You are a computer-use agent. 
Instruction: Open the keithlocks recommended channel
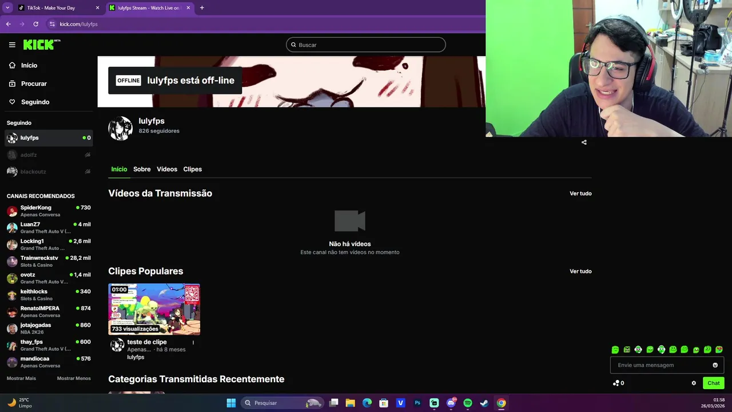(x=49, y=295)
